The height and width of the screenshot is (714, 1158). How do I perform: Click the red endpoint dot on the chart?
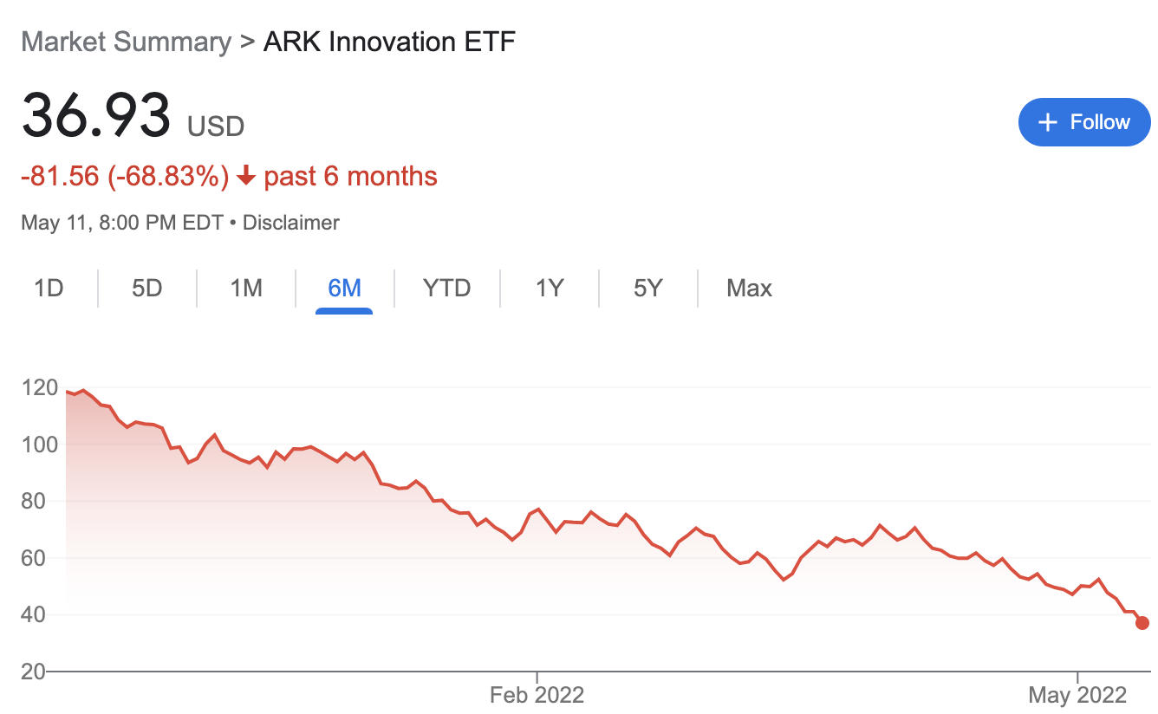pyautogui.click(x=1142, y=623)
